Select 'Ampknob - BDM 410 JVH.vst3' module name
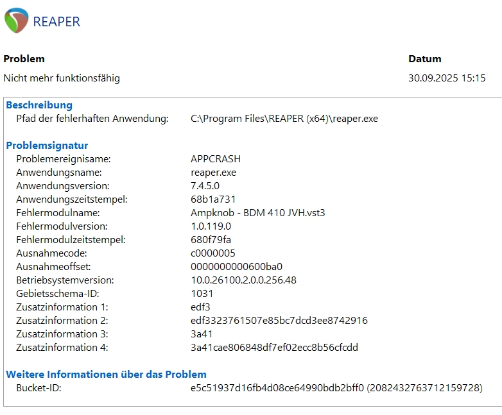The width and height of the screenshot is (502, 415). (x=257, y=213)
